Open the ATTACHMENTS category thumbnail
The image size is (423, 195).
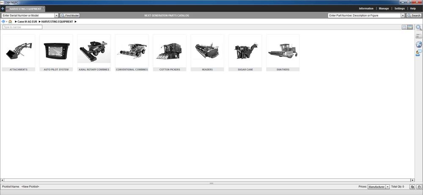[x=19, y=51]
